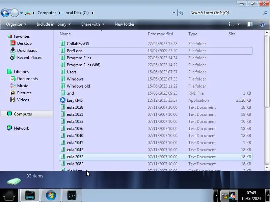Select the CollabSysOS folder icon
Viewport: 270px width, 202px height.
pos(63,44)
